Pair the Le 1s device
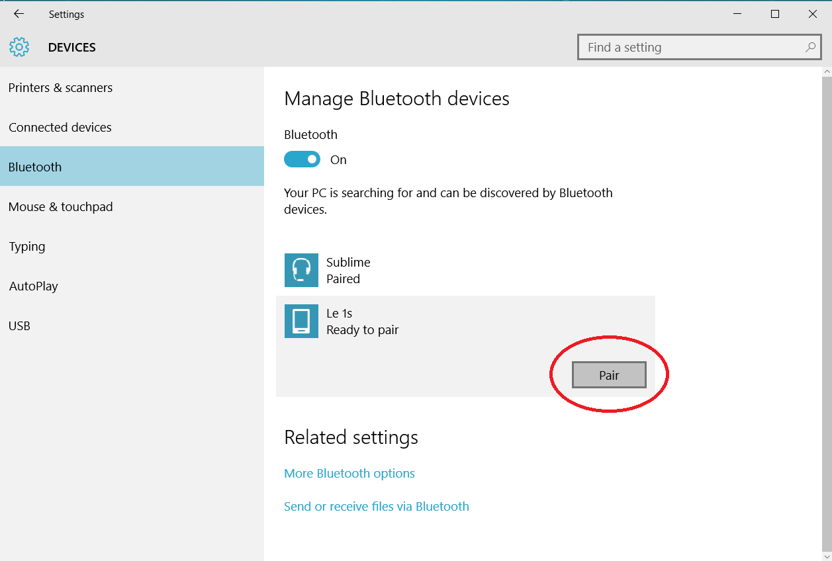 [609, 375]
